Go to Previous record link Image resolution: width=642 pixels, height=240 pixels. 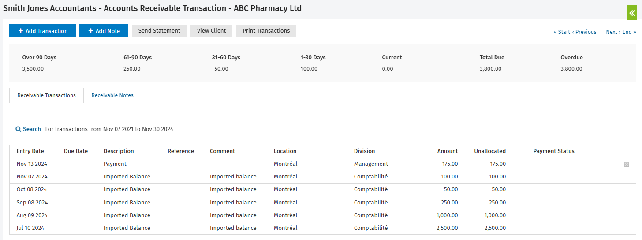tap(584, 32)
